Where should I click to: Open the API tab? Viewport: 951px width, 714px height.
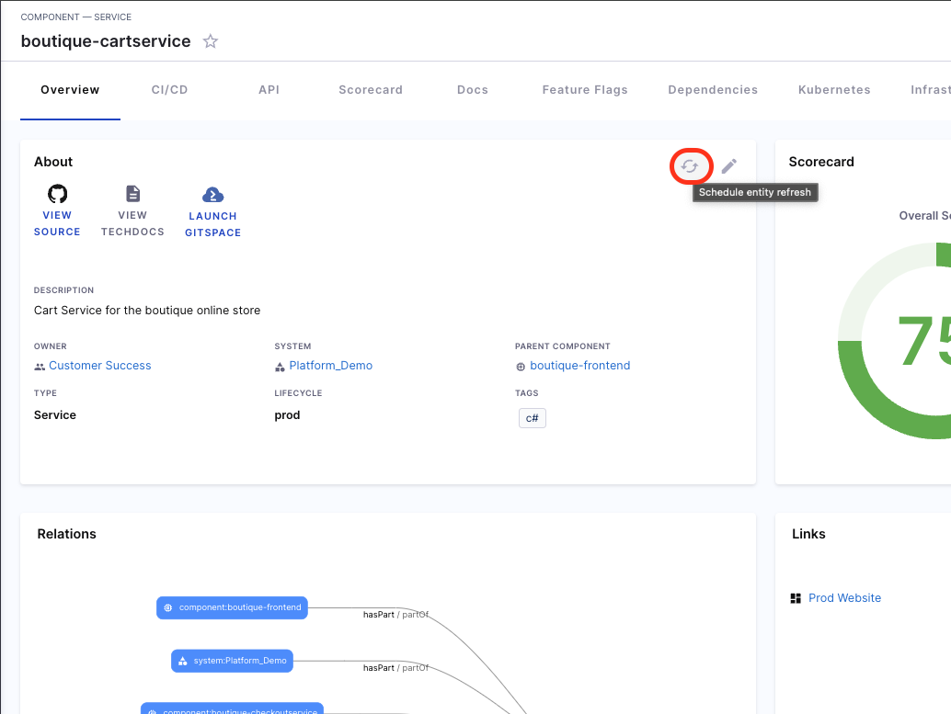[x=269, y=90]
